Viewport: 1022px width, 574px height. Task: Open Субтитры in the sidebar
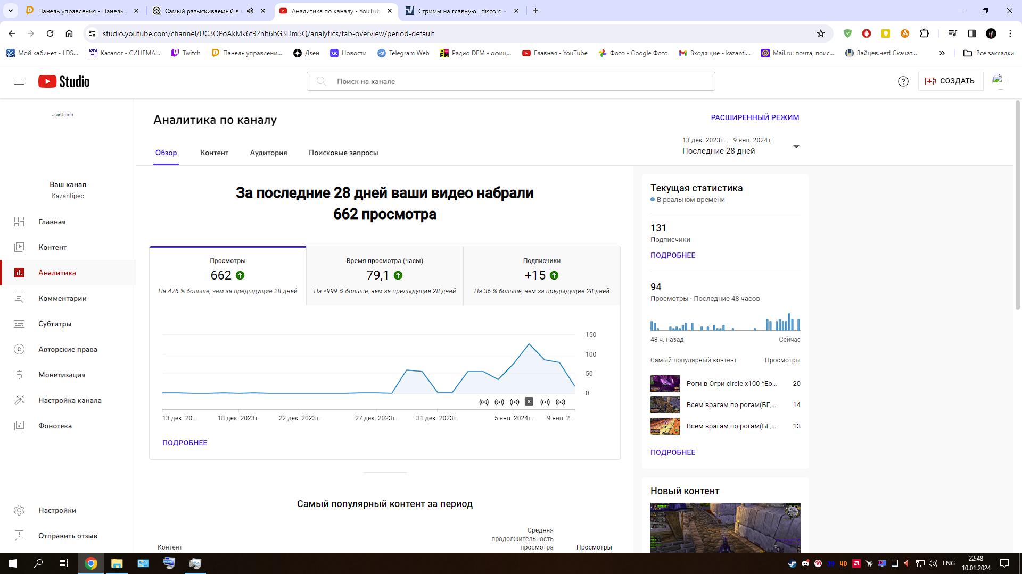pyautogui.click(x=68, y=324)
